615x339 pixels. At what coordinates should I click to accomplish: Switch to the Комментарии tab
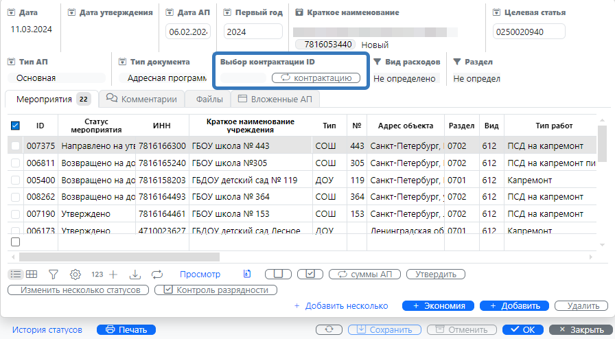coord(142,100)
